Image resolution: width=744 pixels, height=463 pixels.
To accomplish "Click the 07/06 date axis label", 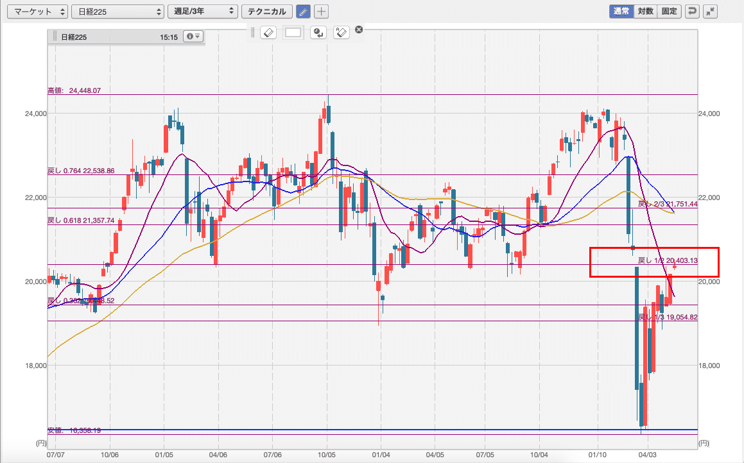I will coord(272,455).
